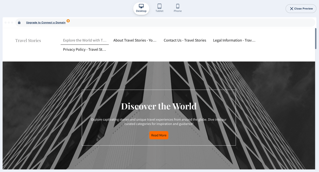
Task: Open Contact Us - Travel Stories page
Action: click(185, 40)
